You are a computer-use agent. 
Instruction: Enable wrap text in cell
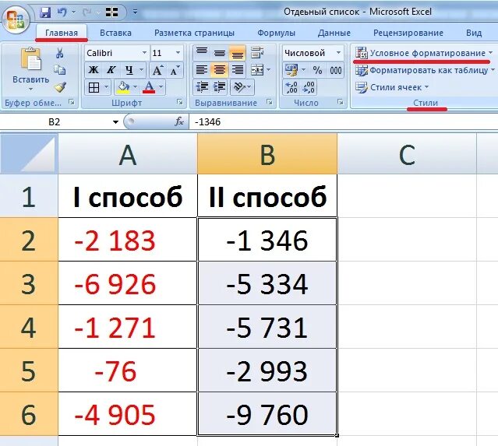[257, 52]
